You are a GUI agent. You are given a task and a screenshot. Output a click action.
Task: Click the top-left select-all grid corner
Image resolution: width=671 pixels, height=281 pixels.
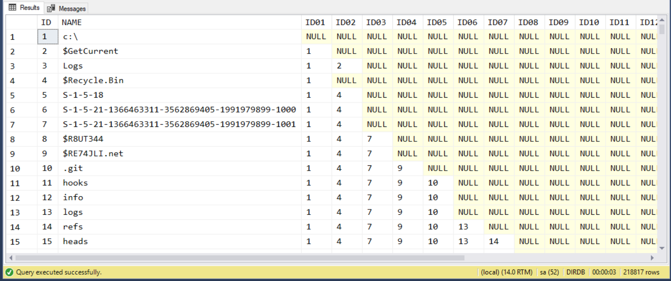(x=21, y=22)
